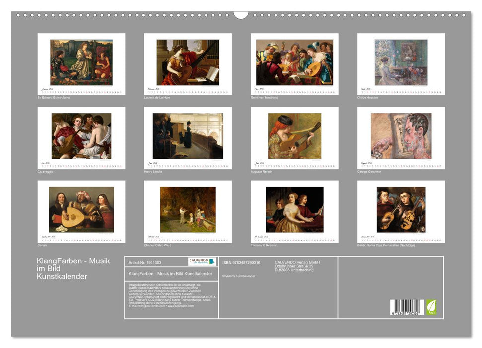Image resolution: width=482 pixels, height=348 pixels.
Task: Click the green eco leaf icon
Action: 431,306
